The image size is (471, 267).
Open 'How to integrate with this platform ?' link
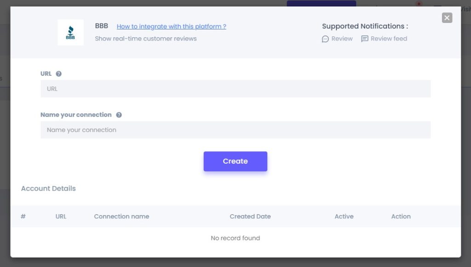[x=172, y=26]
